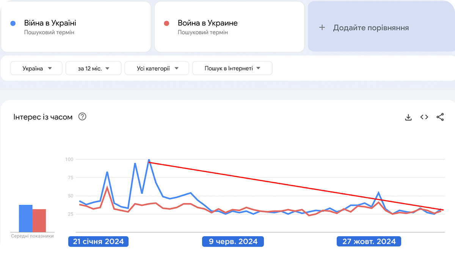Share the interest over time chart
The image size is (455, 254).
pos(440,117)
